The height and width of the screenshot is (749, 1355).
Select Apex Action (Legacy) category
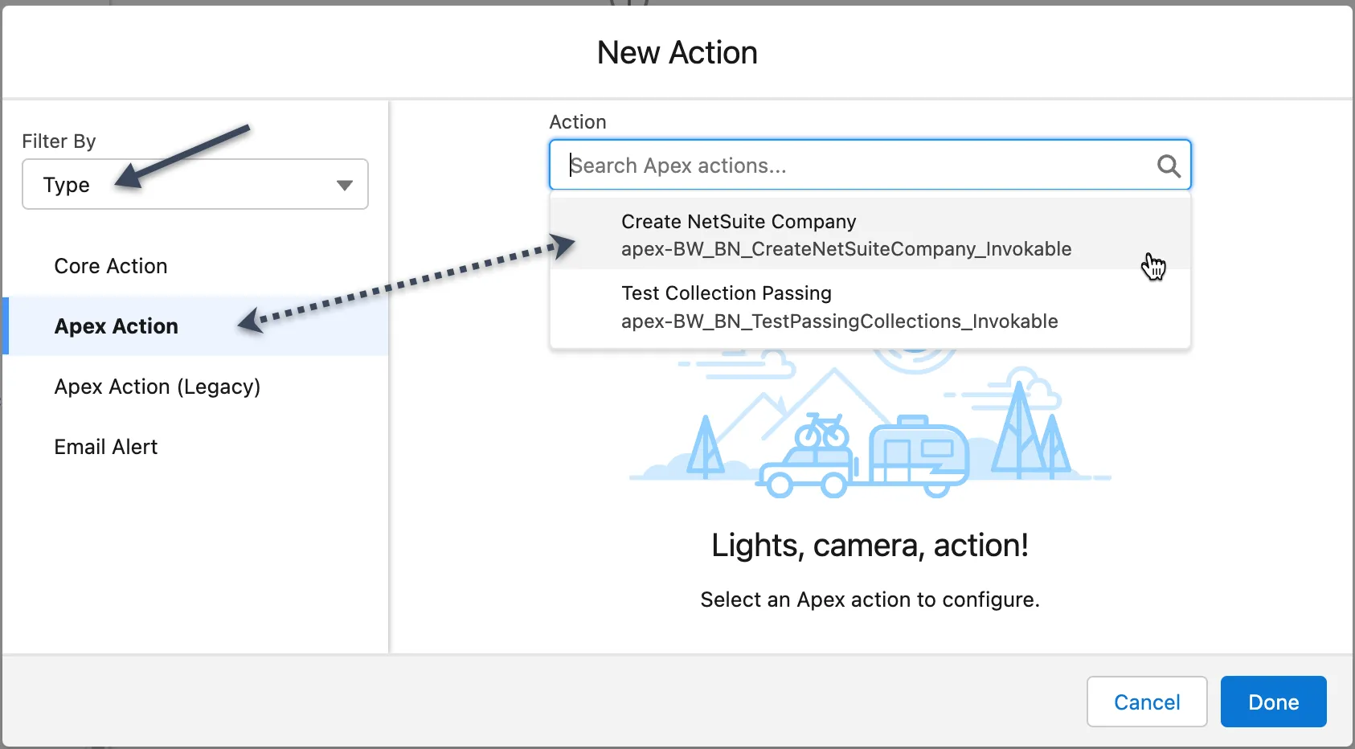[x=195, y=387]
